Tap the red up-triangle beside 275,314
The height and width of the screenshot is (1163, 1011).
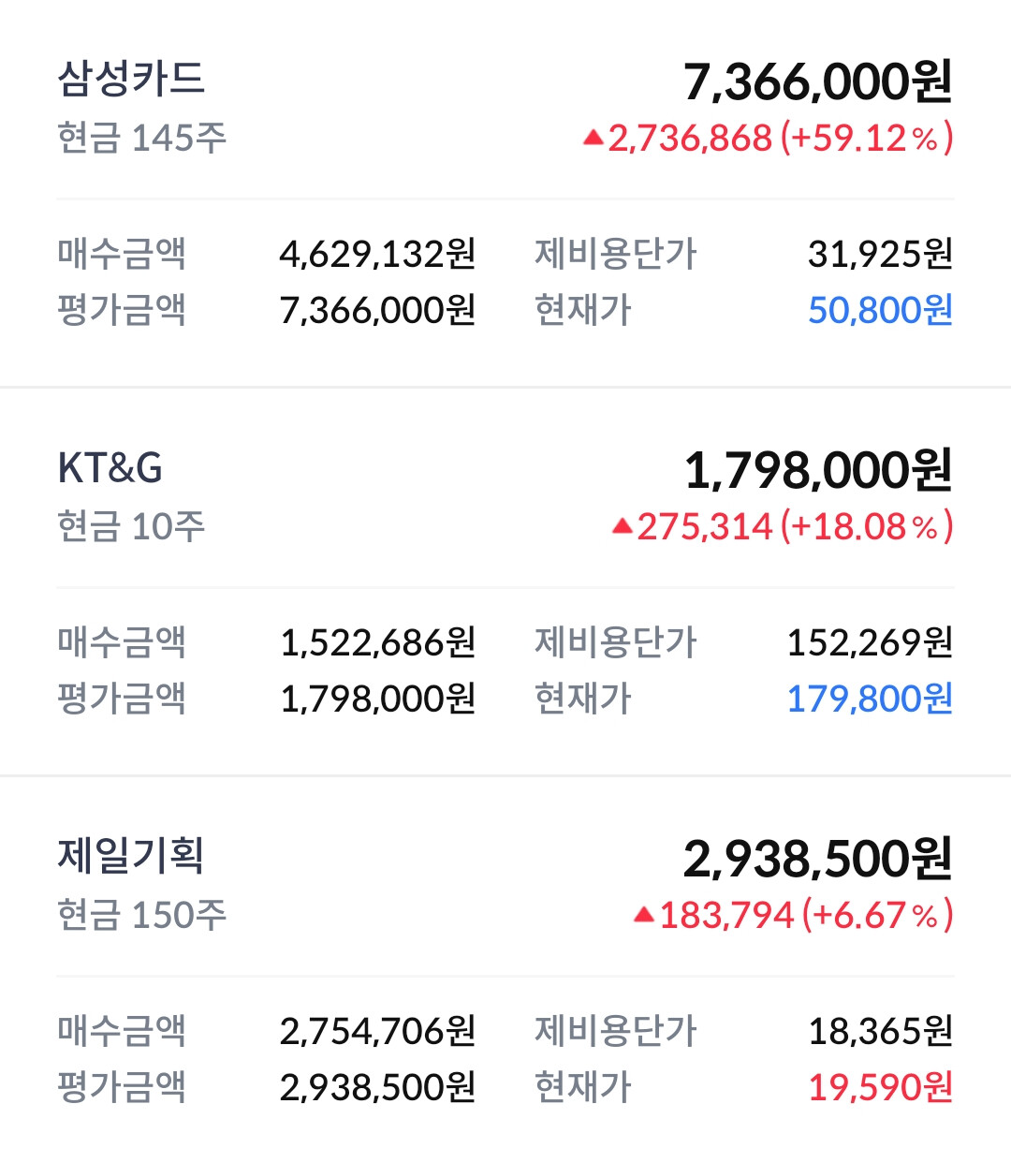[623, 527]
